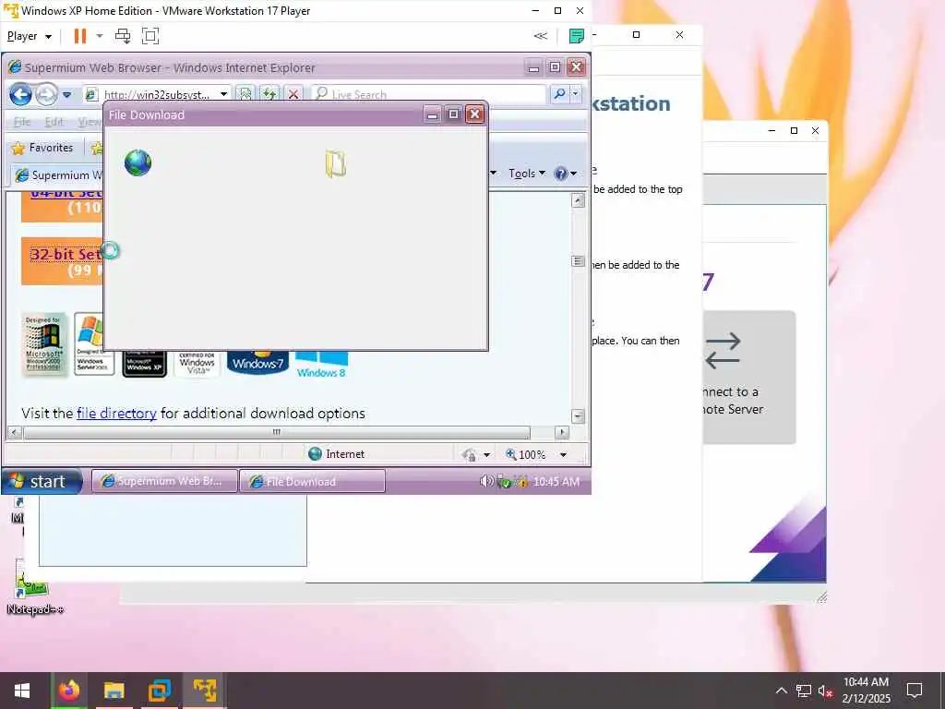Click the Internet security zone indicator
Viewport: 945px width, 709px height.
(336, 454)
